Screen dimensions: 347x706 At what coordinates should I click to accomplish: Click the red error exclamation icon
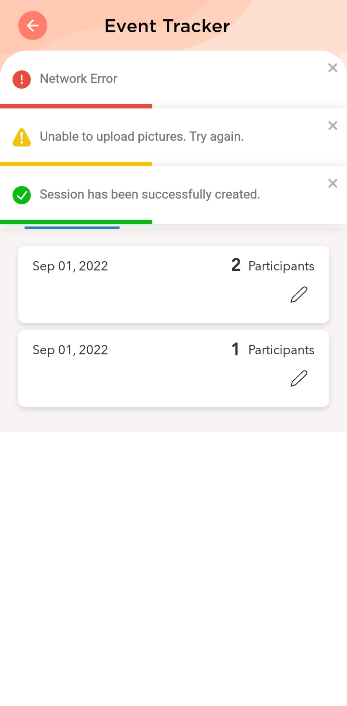(x=22, y=79)
